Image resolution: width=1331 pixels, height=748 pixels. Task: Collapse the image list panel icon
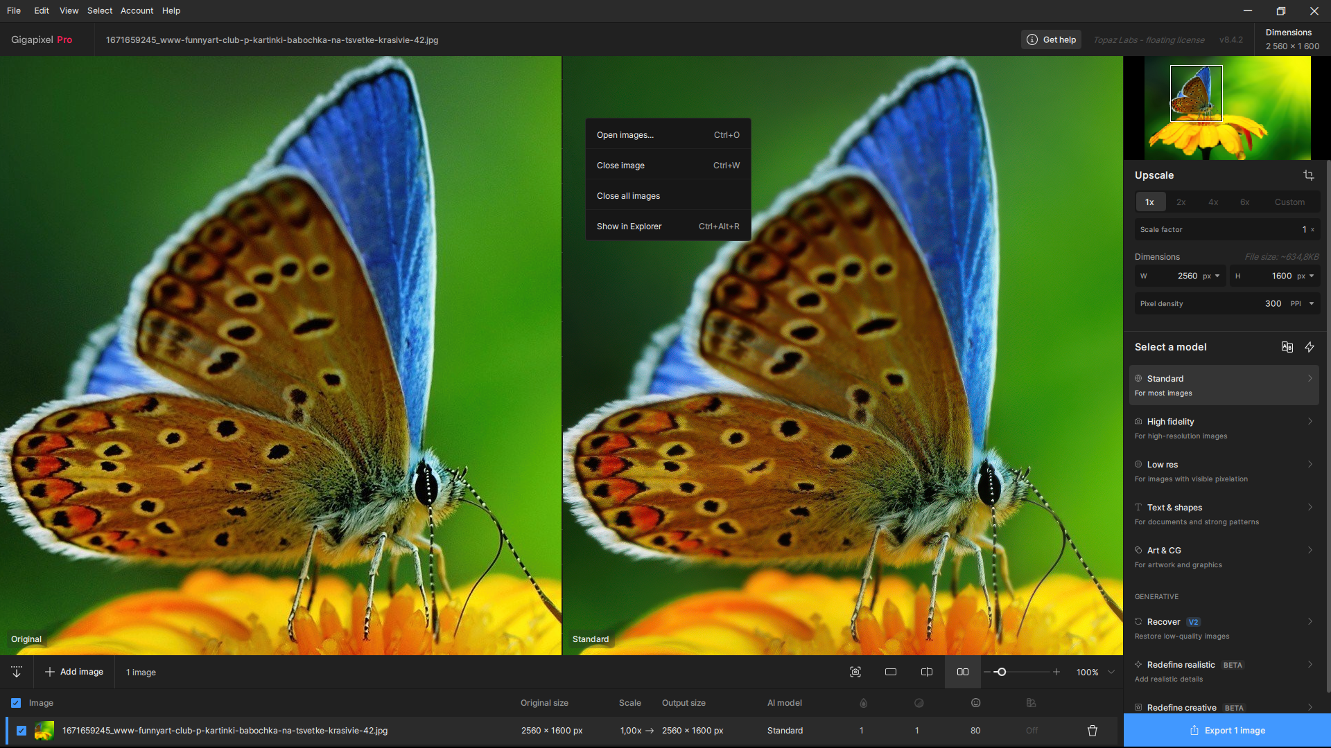(17, 672)
